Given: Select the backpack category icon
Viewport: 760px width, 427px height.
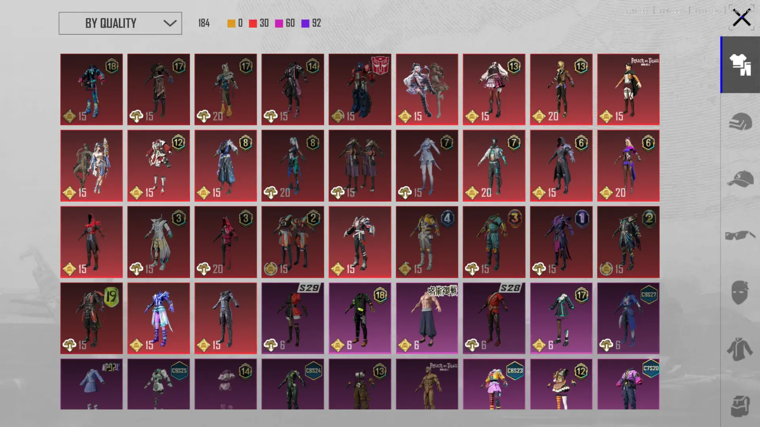Looking at the screenshot, I should point(740,406).
